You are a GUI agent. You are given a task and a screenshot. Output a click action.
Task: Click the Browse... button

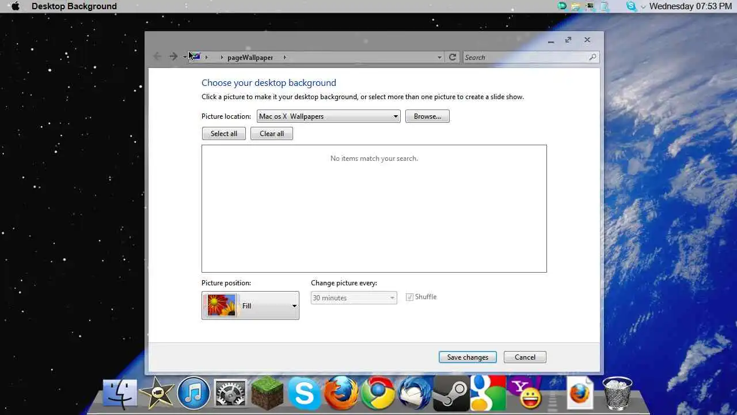(x=427, y=116)
